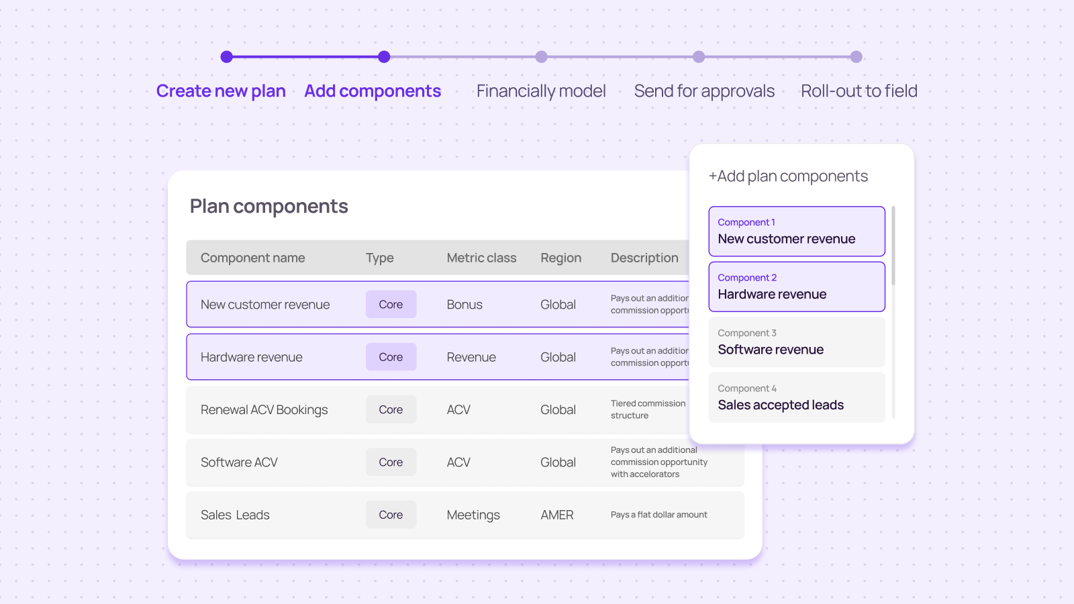
Task: Toggle Component 1 New customer revenue card
Action: click(x=797, y=232)
